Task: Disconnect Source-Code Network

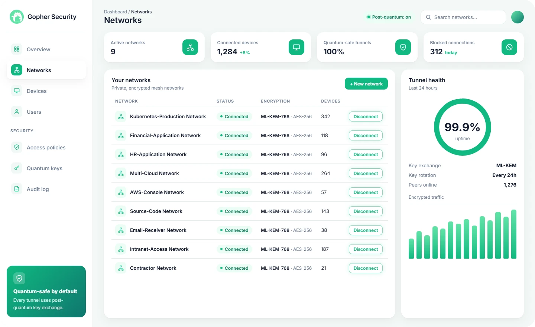Action: [x=366, y=211]
